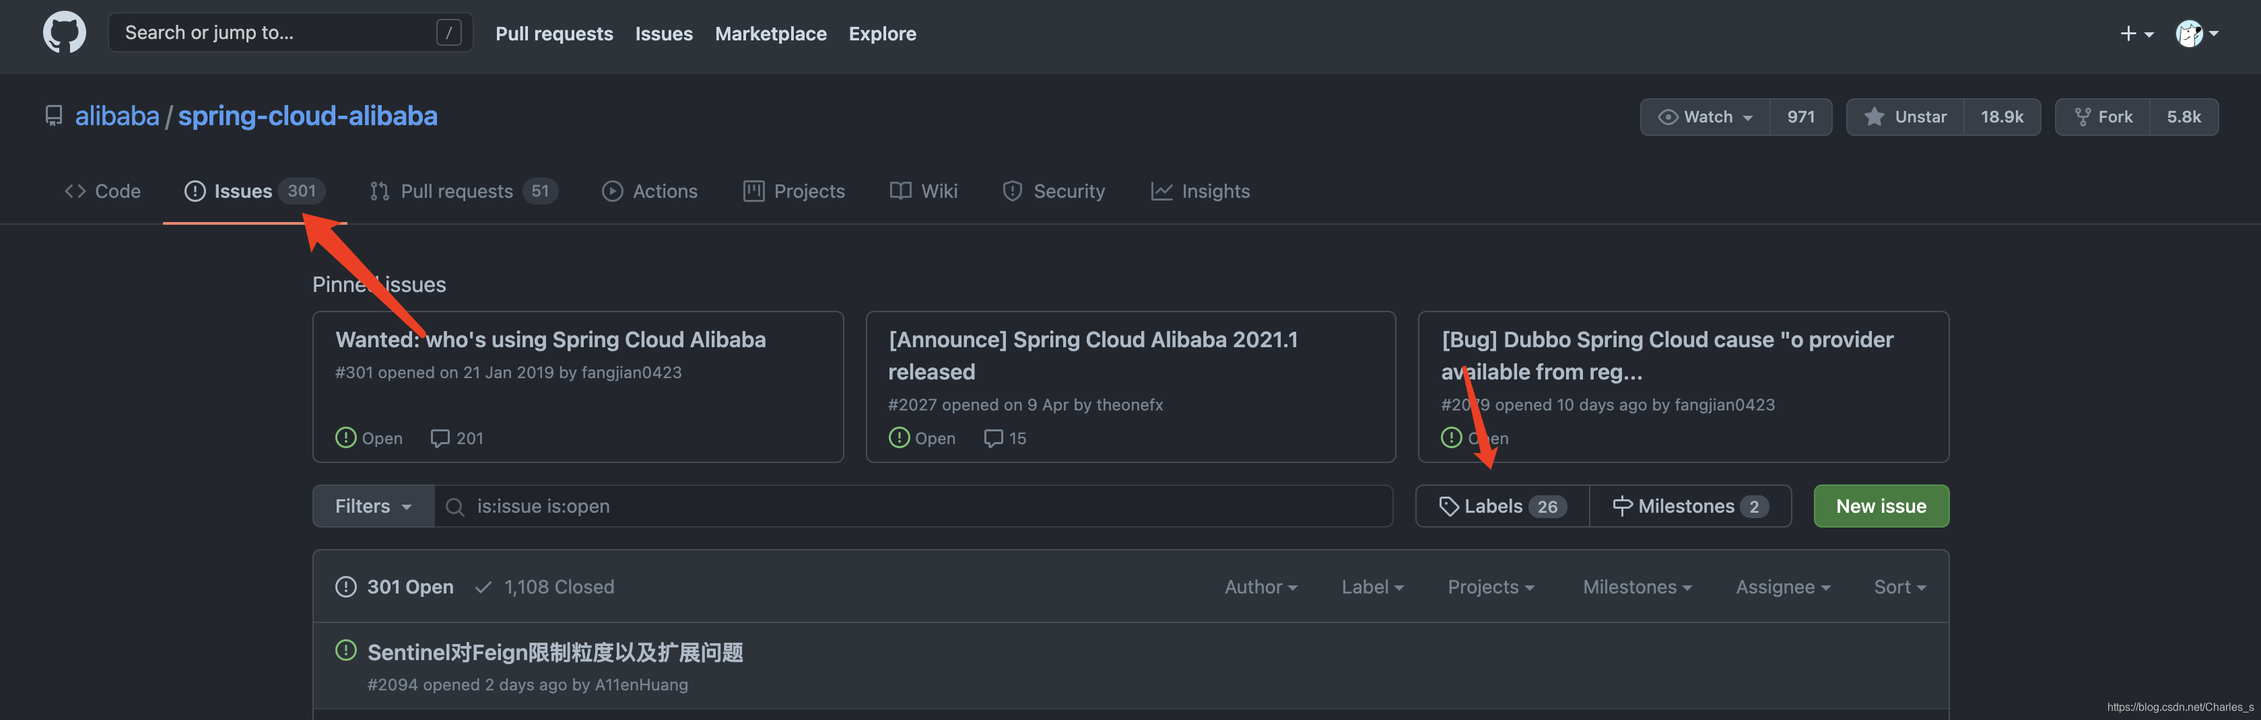
Task: View the 5.8k forks count
Action: coord(2183,116)
